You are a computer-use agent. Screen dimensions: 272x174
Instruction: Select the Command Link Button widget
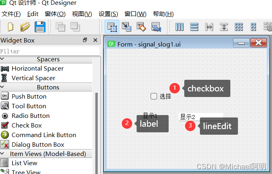44,135
